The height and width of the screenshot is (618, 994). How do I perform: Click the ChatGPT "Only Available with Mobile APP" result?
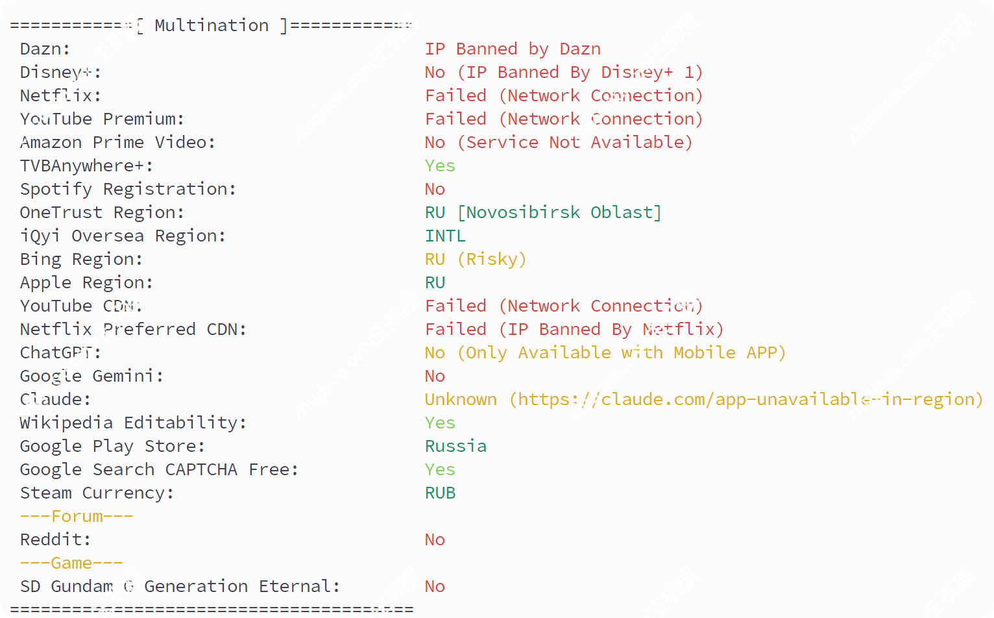605,352
